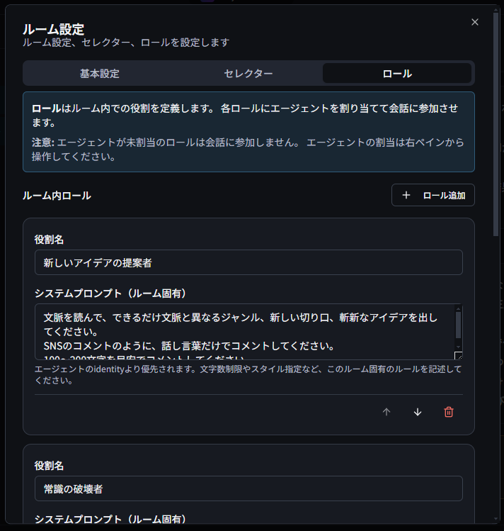Click the textarea scroll-up arrow

pos(459,308)
